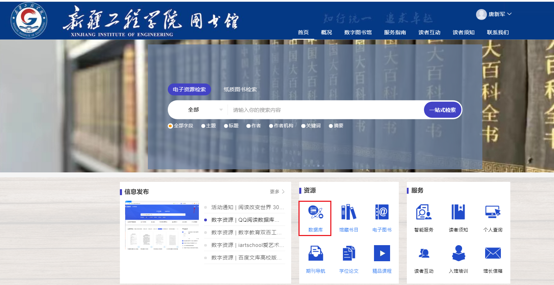The height and width of the screenshot is (285, 554).
Task: Open the 入馆培训 training icon
Action: (459, 253)
